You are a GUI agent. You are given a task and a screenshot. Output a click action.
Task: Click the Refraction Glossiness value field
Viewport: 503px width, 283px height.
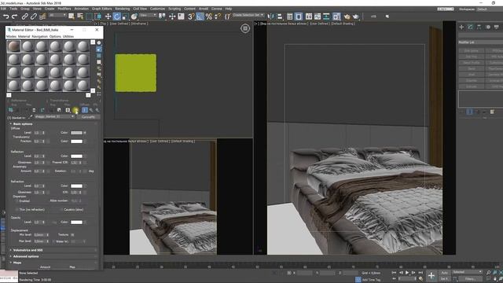point(38,192)
